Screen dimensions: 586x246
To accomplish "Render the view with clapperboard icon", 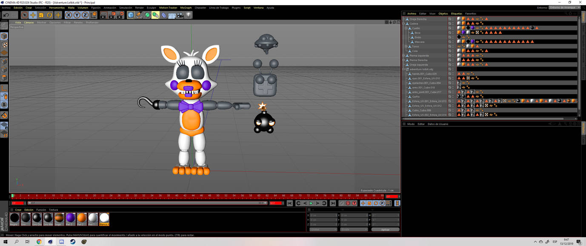I will click(x=103, y=15).
